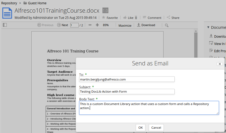Toggle the previewer sidebar icon
This screenshot has height=133, width=226.
5,25
